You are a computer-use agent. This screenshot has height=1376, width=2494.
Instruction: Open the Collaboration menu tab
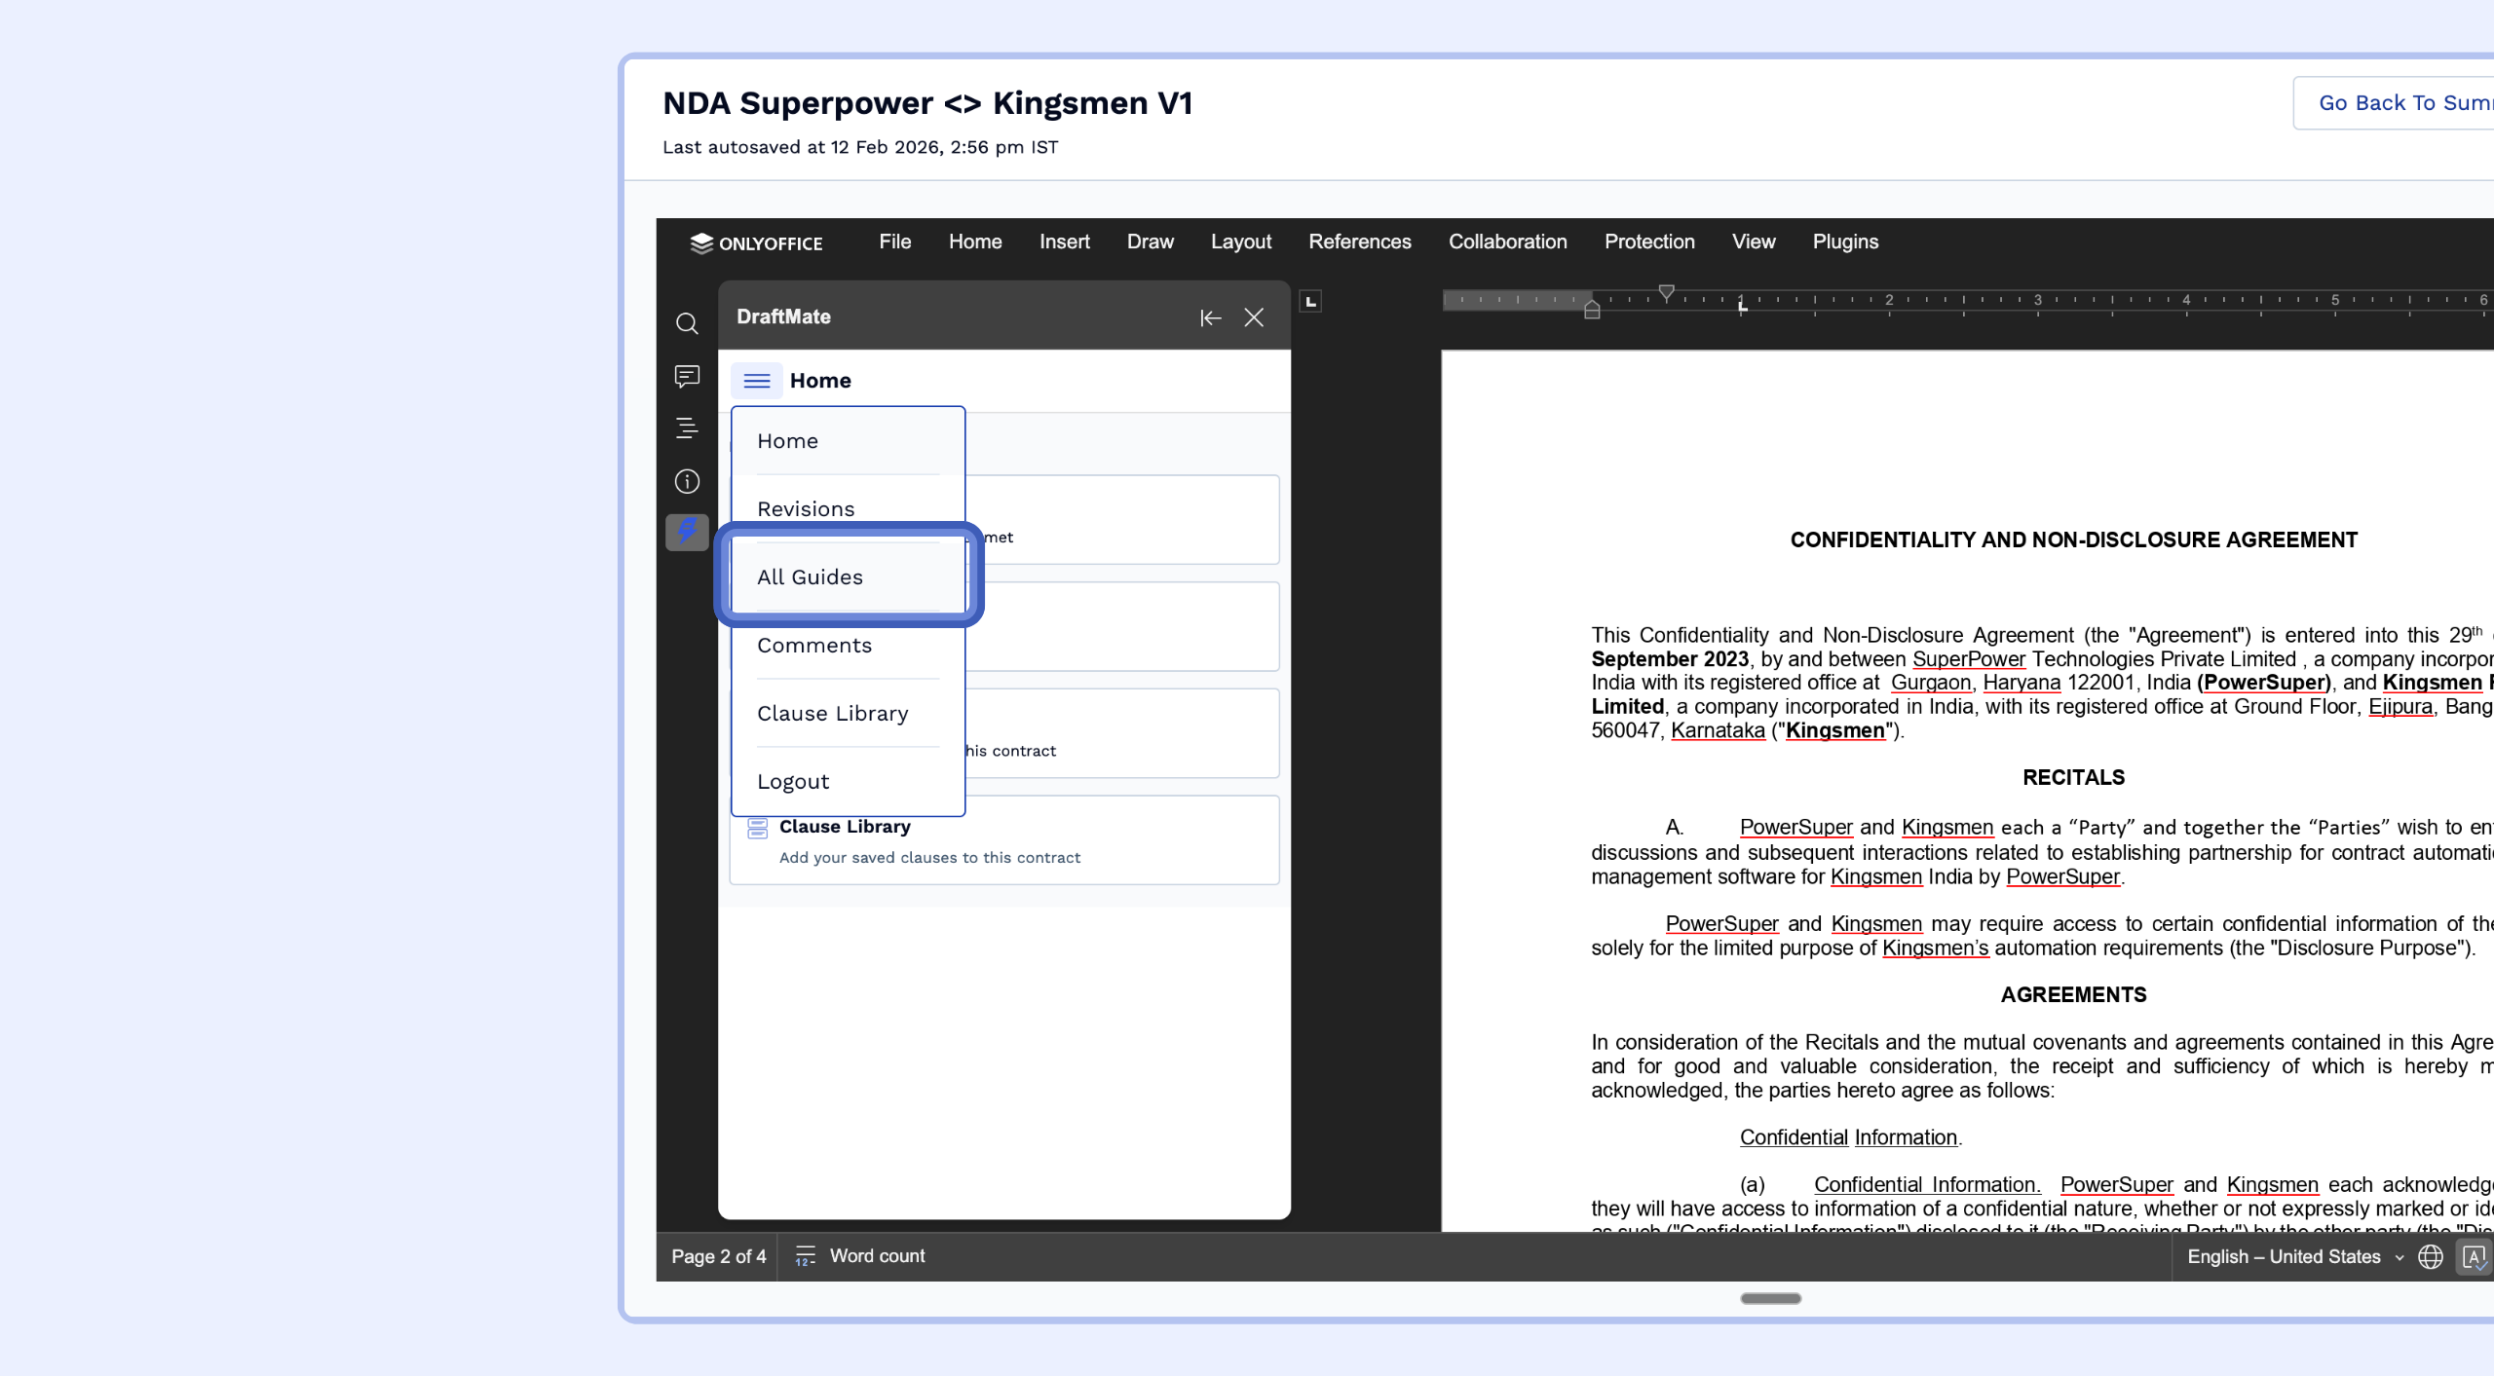coord(1507,242)
